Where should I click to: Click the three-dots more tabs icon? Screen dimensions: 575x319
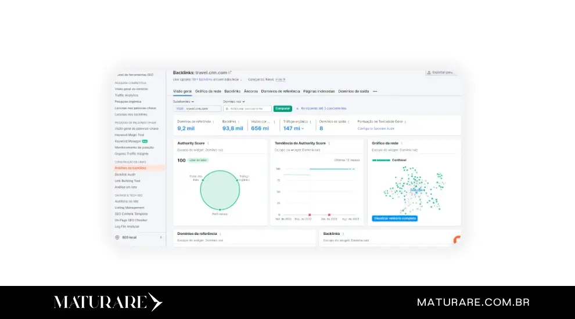375,91
